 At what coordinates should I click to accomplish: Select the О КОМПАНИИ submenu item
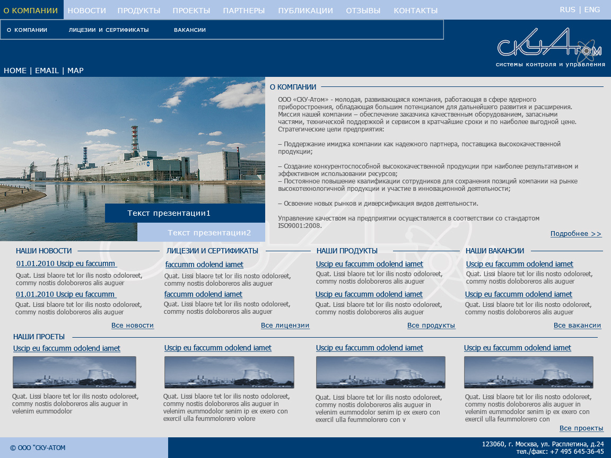pyautogui.click(x=27, y=30)
